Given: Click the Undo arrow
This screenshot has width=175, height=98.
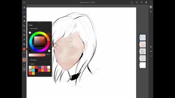Looking at the screenshot, I should point(132,2).
